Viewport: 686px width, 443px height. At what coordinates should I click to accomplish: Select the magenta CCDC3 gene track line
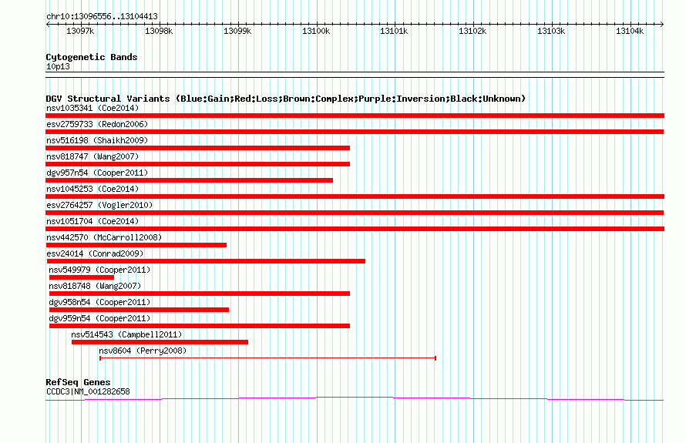(355, 399)
